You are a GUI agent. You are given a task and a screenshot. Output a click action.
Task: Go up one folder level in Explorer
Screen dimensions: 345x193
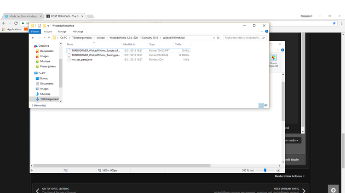pos(49,38)
